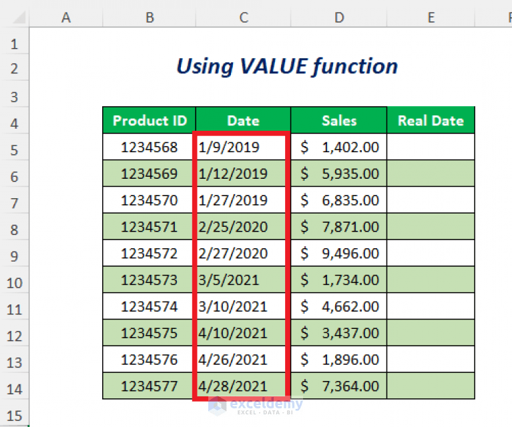Select cell with product ID 1234575
512x427 pixels.
[x=150, y=333]
